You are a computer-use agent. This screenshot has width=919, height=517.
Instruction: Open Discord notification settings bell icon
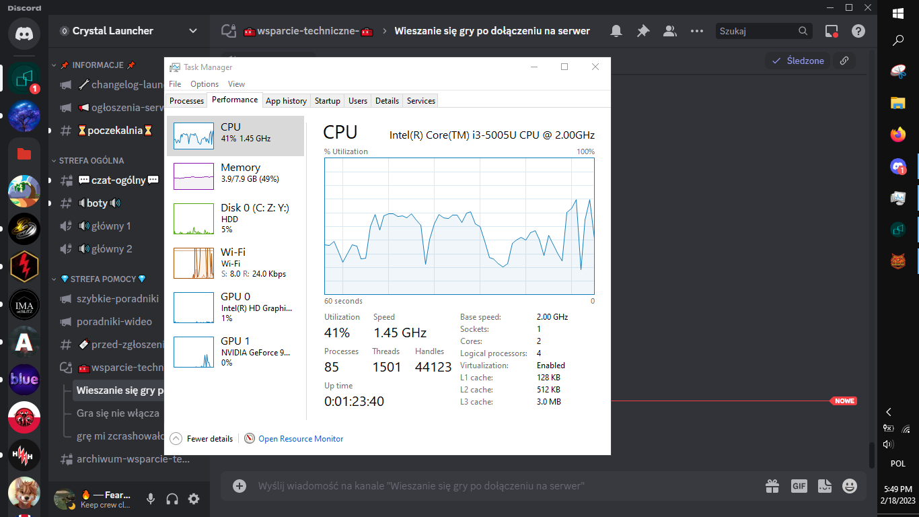pyautogui.click(x=616, y=31)
